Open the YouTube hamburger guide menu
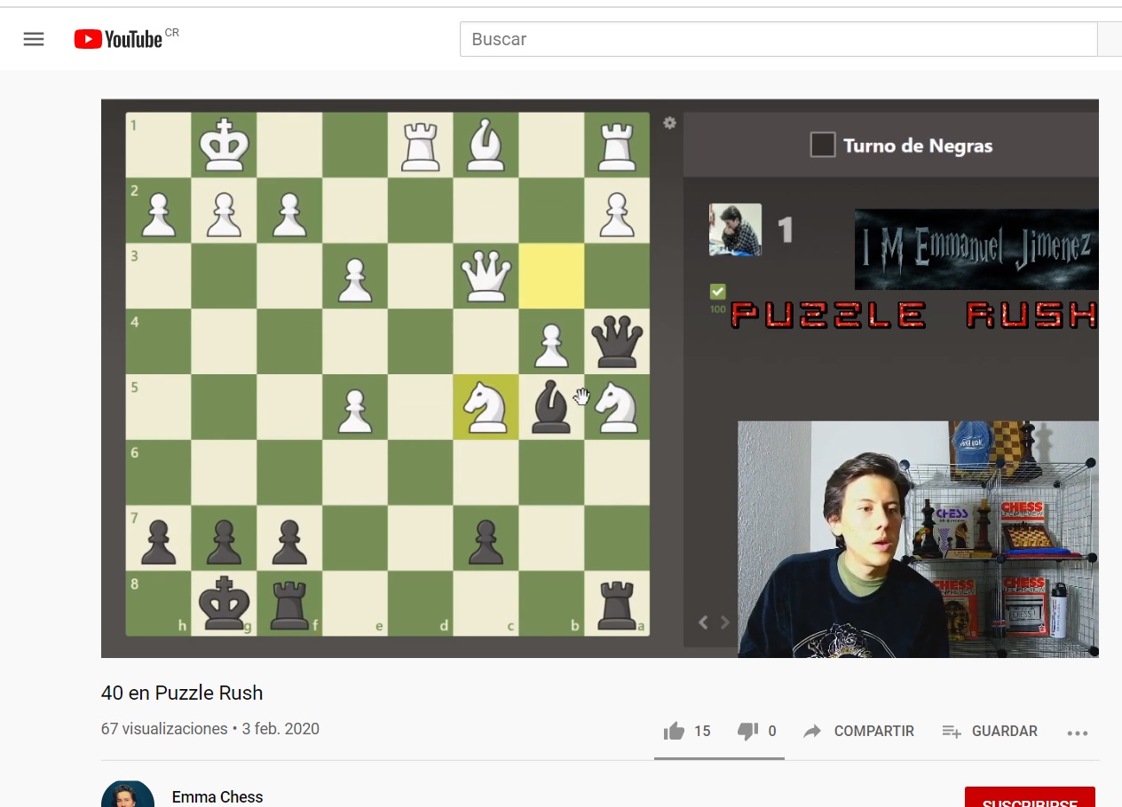This screenshot has width=1122, height=807. tap(34, 39)
